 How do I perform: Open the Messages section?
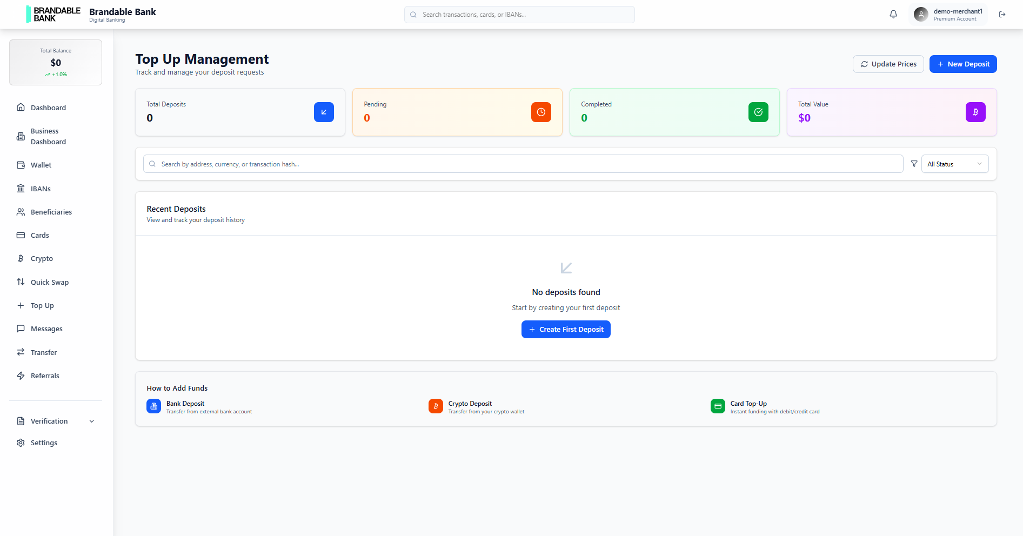point(46,329)
